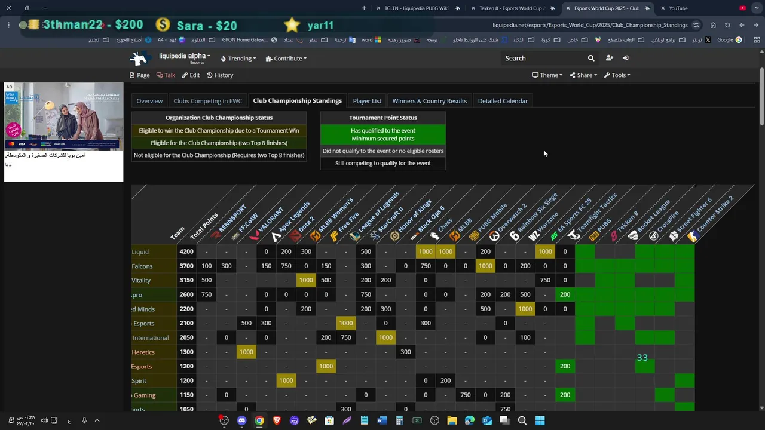The image size is (765, 430).
Task: Click the Counter Strike 2 header icon
Action: point(693,236)
